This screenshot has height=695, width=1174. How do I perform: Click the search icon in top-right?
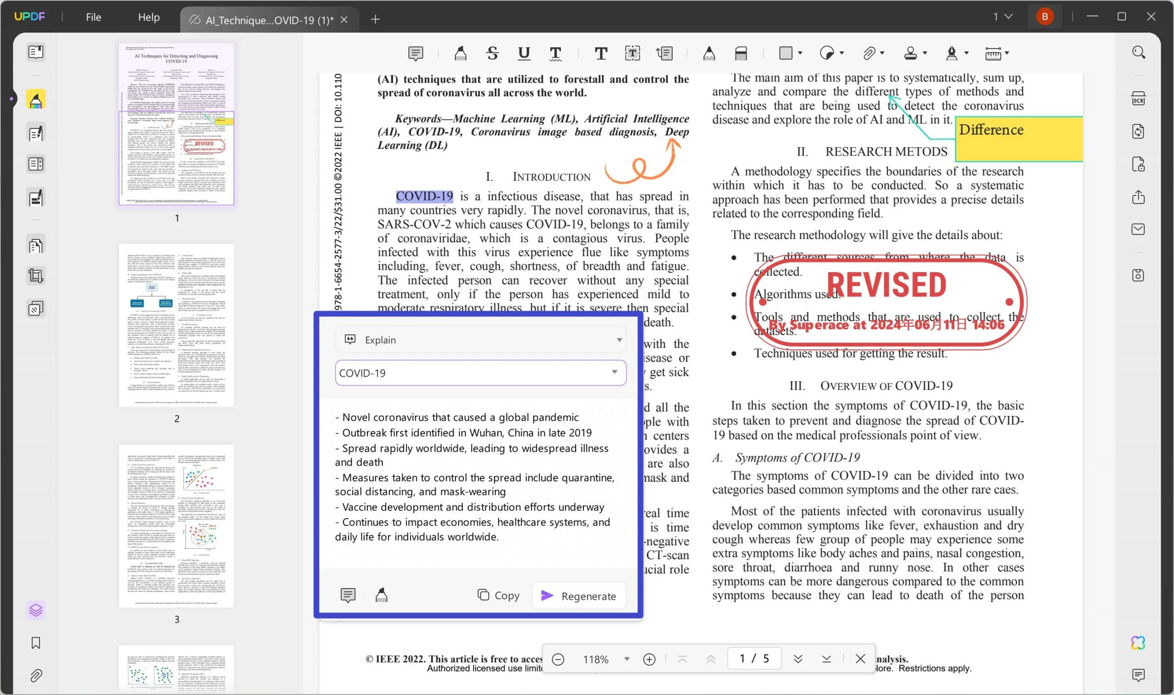coord(1139,53)
